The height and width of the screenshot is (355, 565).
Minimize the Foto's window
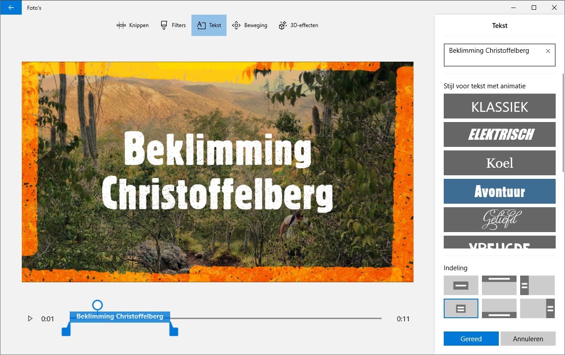coord(513,8)
